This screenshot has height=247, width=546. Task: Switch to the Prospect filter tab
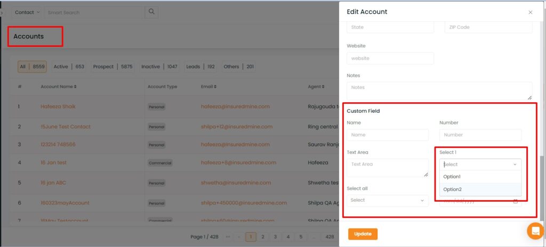click(113, 67)
